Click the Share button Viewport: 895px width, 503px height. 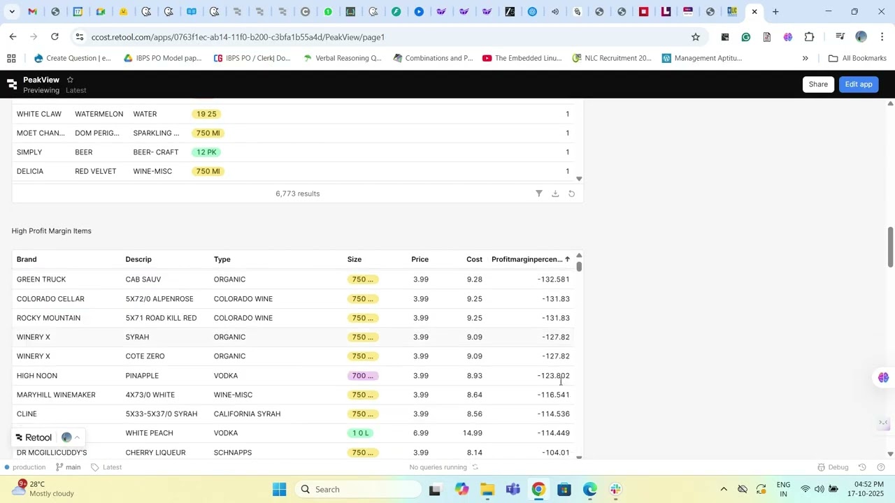pyautogui.click(x=818, y=85)
